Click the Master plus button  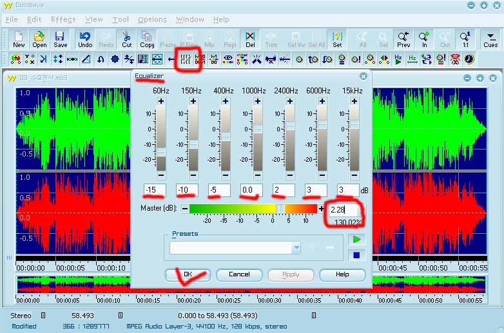tap(321, 209)
